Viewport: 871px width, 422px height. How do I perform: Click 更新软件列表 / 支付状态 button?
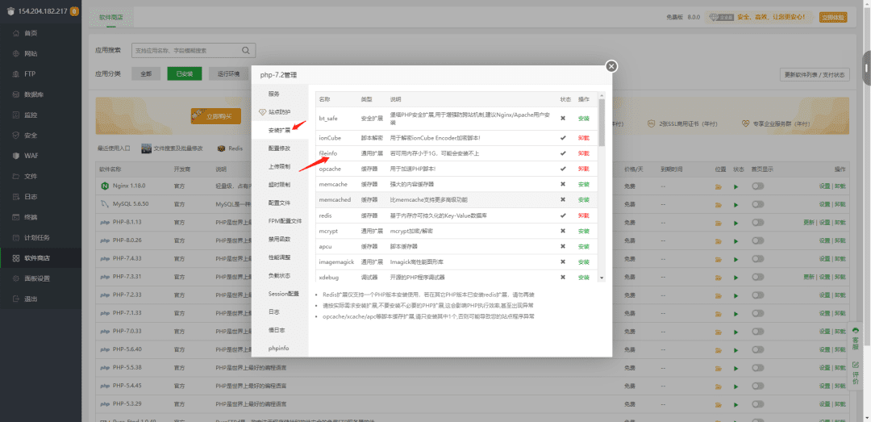(x=815, y=74)
